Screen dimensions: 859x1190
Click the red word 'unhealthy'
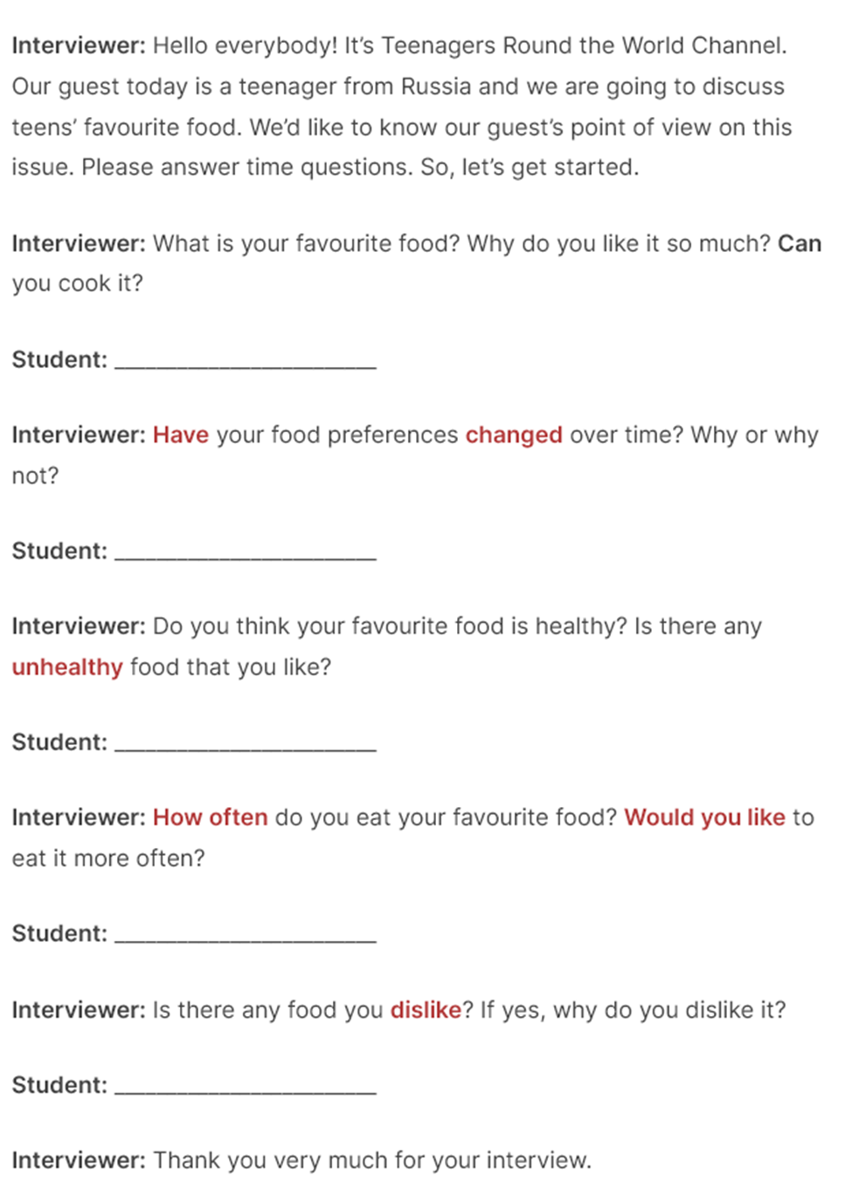pos(67,667)
